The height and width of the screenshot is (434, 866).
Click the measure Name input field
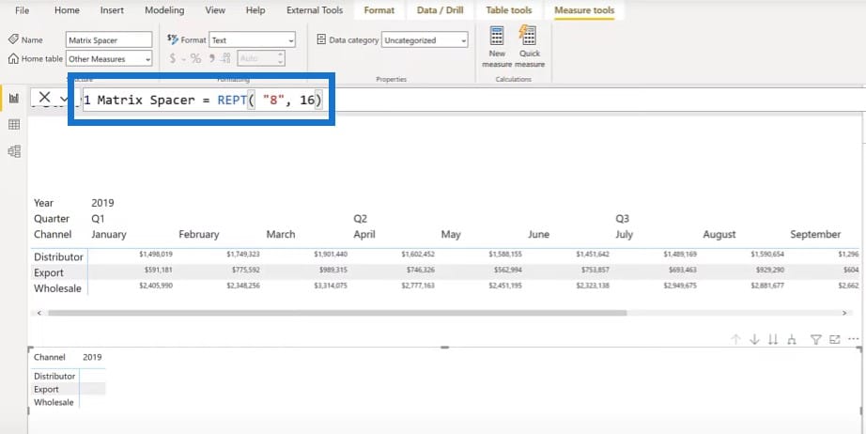tap(109, 39)
